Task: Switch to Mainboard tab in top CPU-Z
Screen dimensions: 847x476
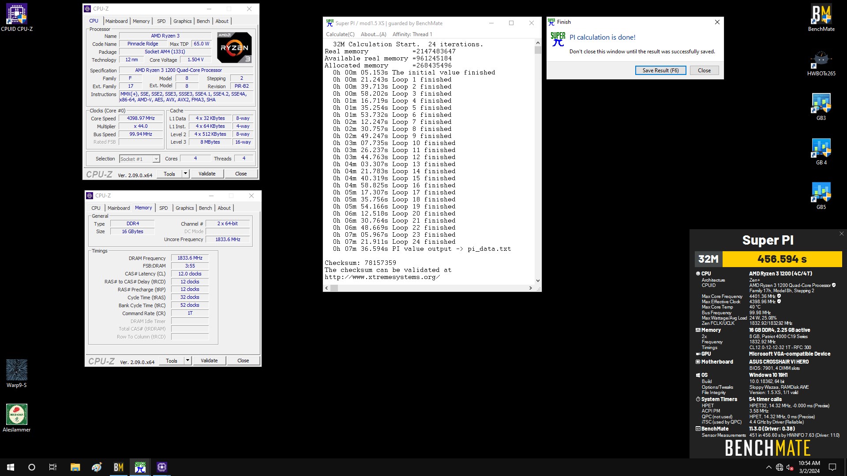Action: [116, 21]
